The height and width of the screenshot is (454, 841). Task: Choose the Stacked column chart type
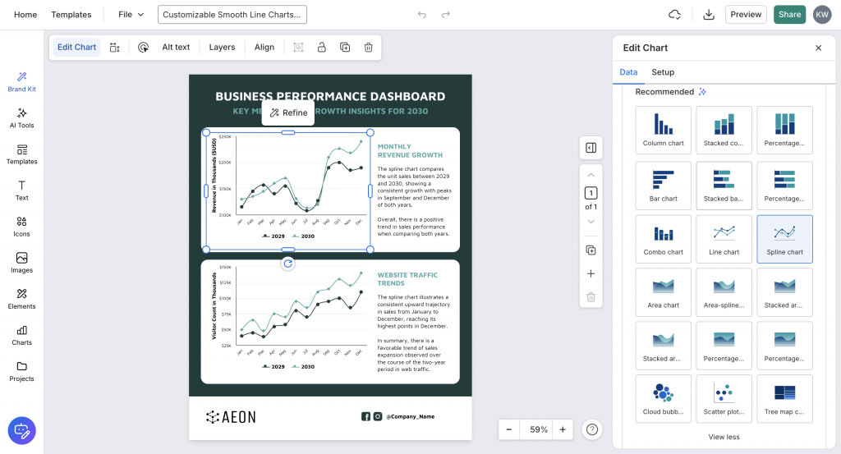pos(724,130)
